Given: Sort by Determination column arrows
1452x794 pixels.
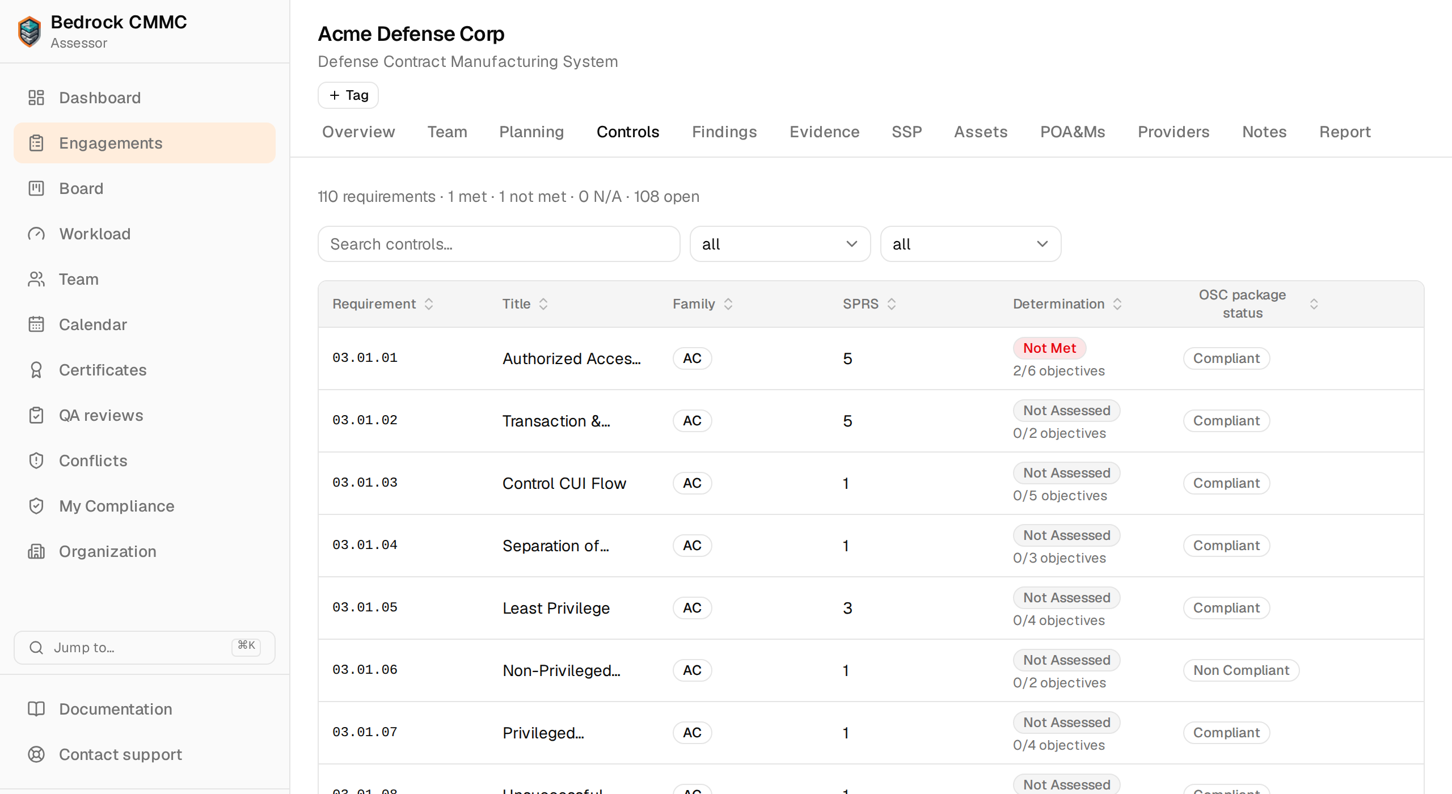Looking at the screenshot, I should tap(1117, 304).
